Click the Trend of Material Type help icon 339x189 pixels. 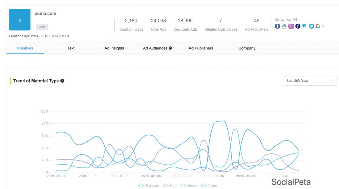[x=62, y=81]
